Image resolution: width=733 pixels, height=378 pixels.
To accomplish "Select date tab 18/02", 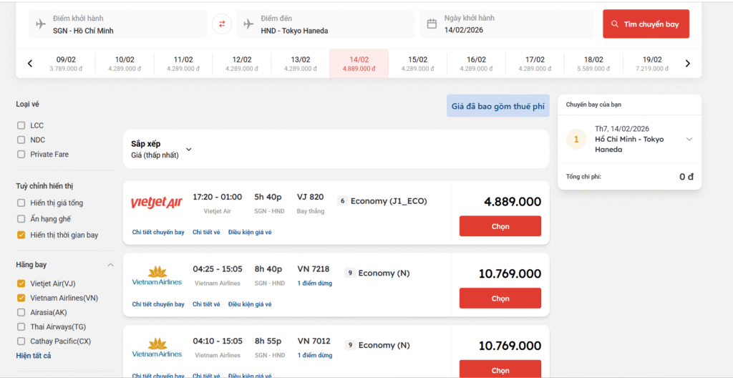I will pos(593,64).
